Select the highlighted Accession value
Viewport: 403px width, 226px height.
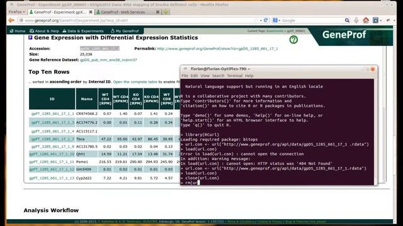[99, 49]
